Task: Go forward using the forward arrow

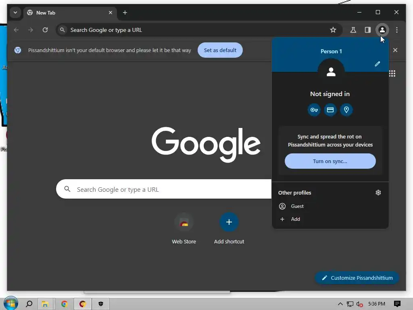Action: point(31,30)
